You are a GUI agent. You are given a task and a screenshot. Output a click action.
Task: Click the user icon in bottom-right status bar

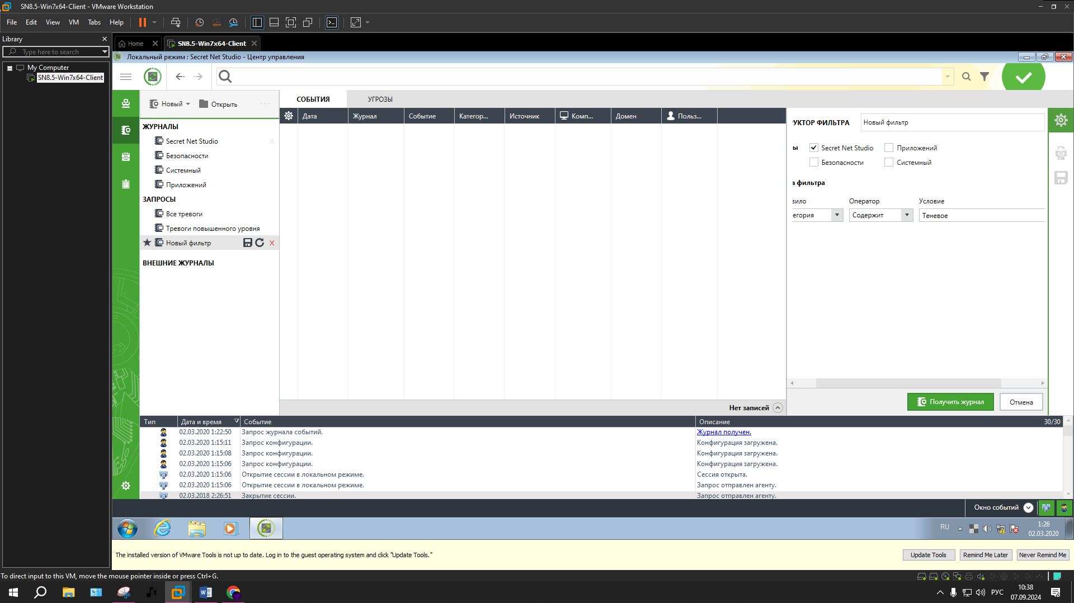(1064, 507)
